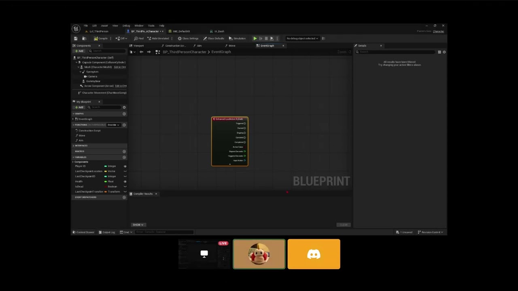This screenshot has width=518, height=291.
Task: Open the Show dropdown in Compiler Results
Action: 138,225
